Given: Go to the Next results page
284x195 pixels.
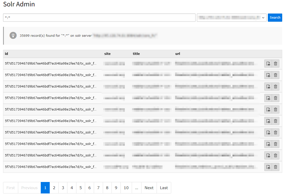Looking at the screenshot, I should (x=149, y=188).
